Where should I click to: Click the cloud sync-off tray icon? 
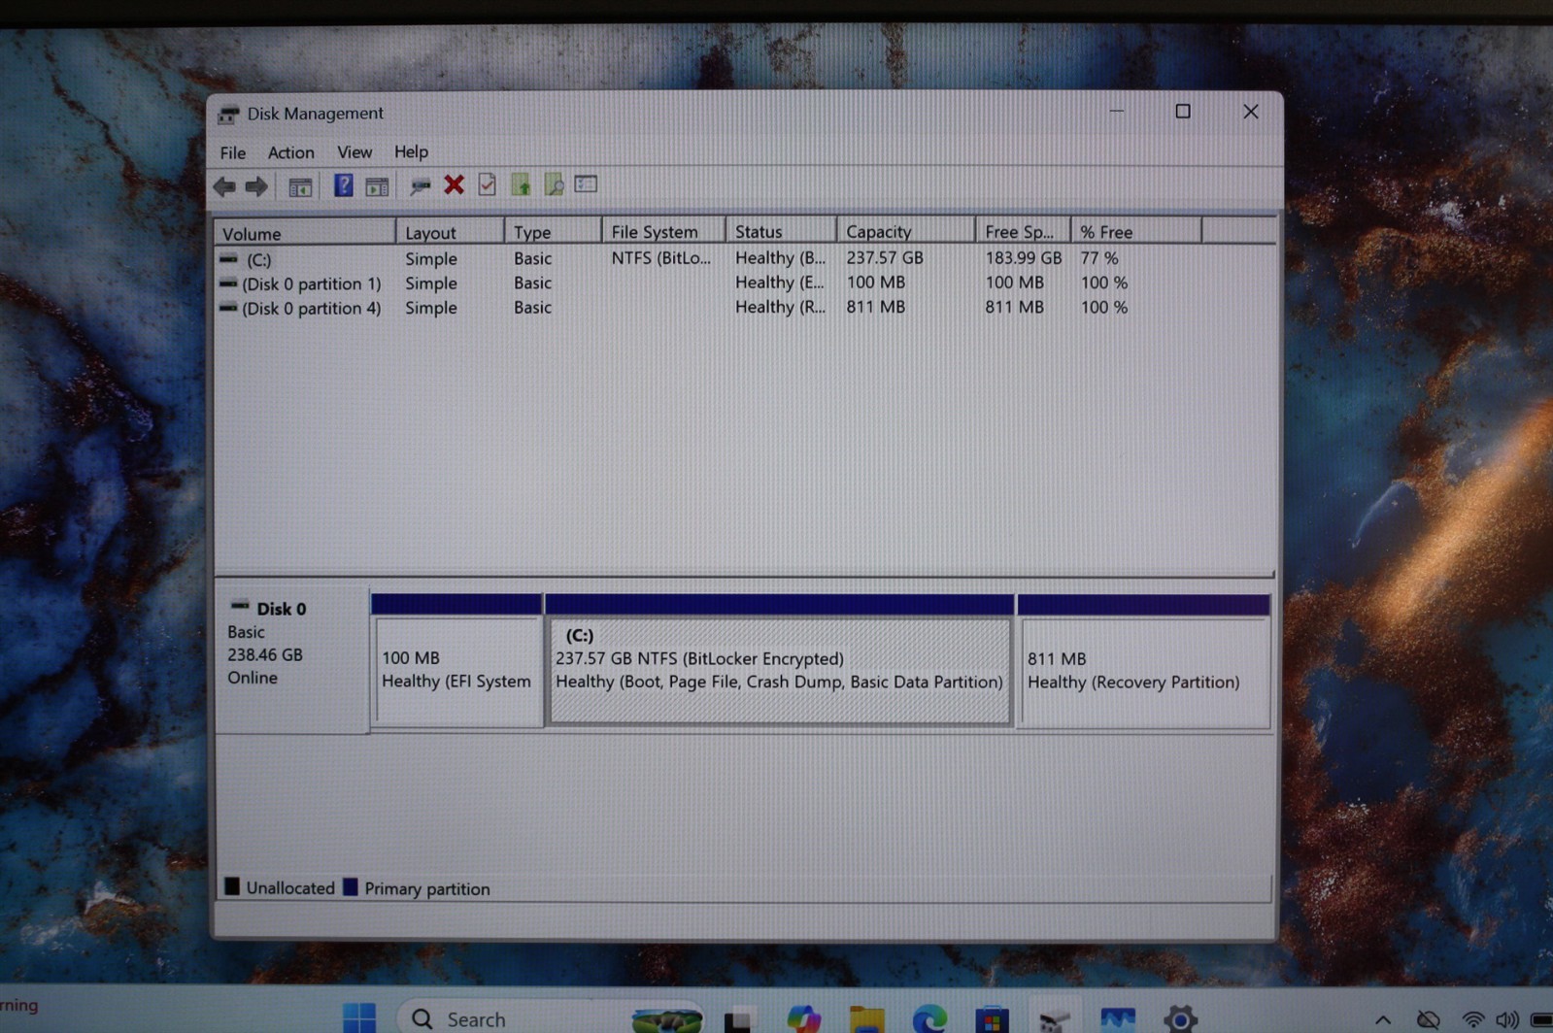(x=1428, y=1019)
